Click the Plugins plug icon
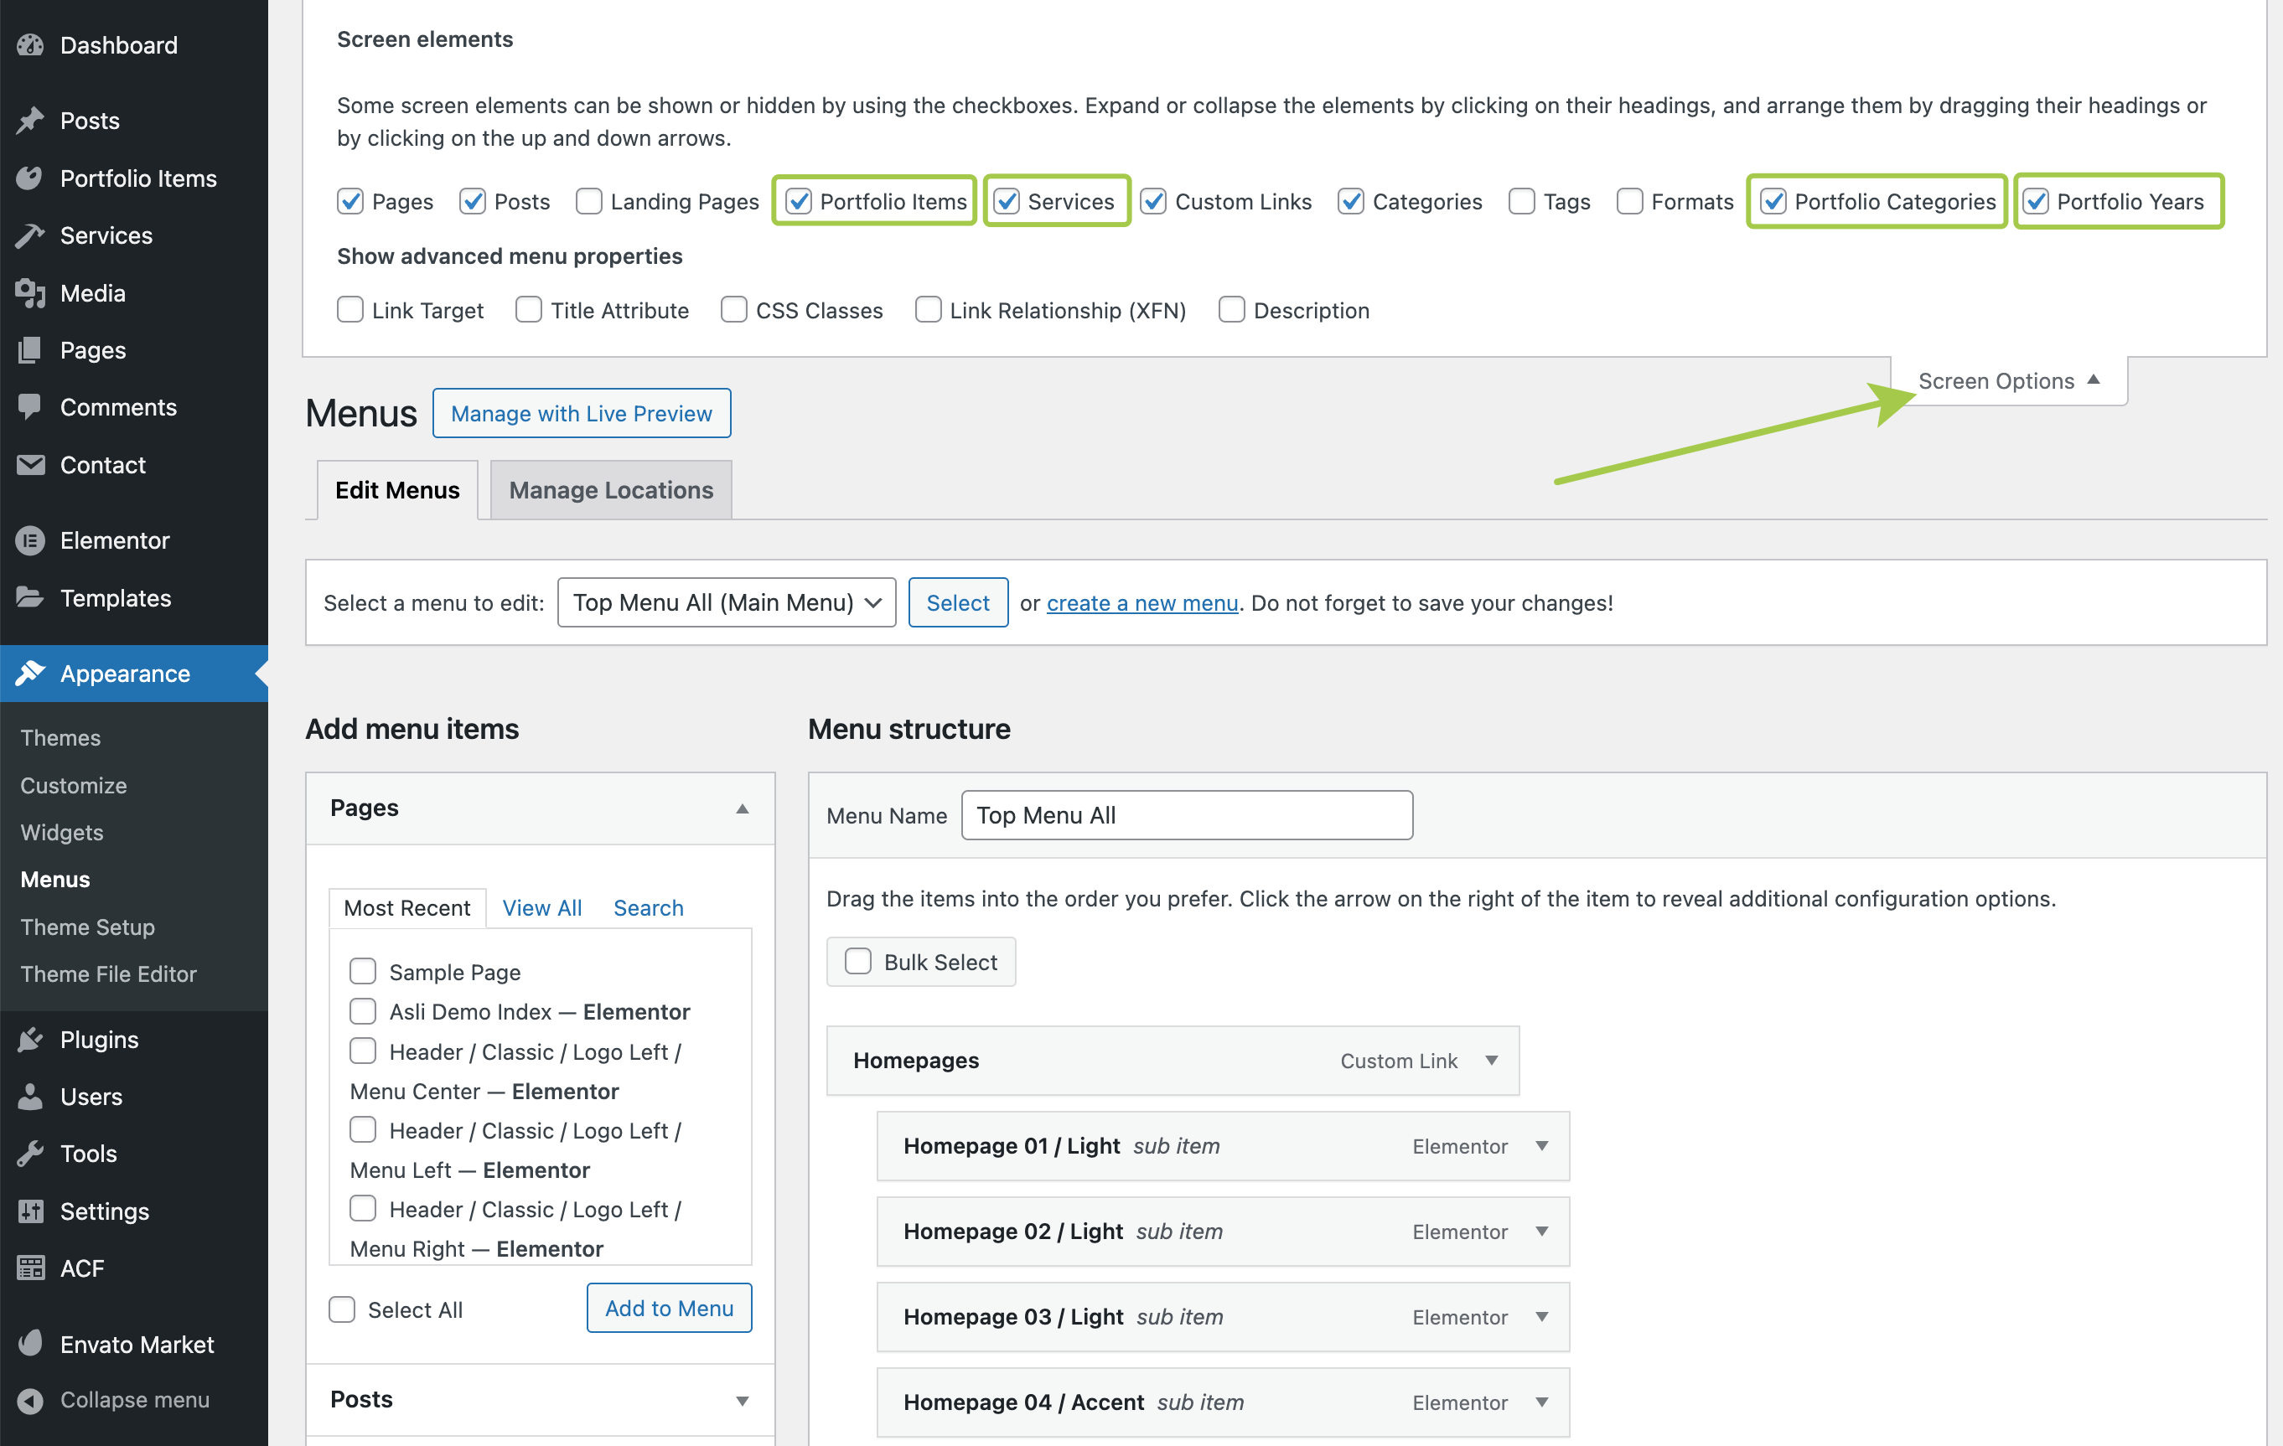The image size is (2283, 1446). click(30, 1040)
